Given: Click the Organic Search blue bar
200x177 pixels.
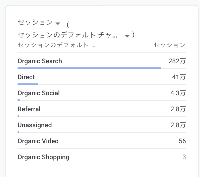Looking at the screenshot, I should click(x=89, y=68).
